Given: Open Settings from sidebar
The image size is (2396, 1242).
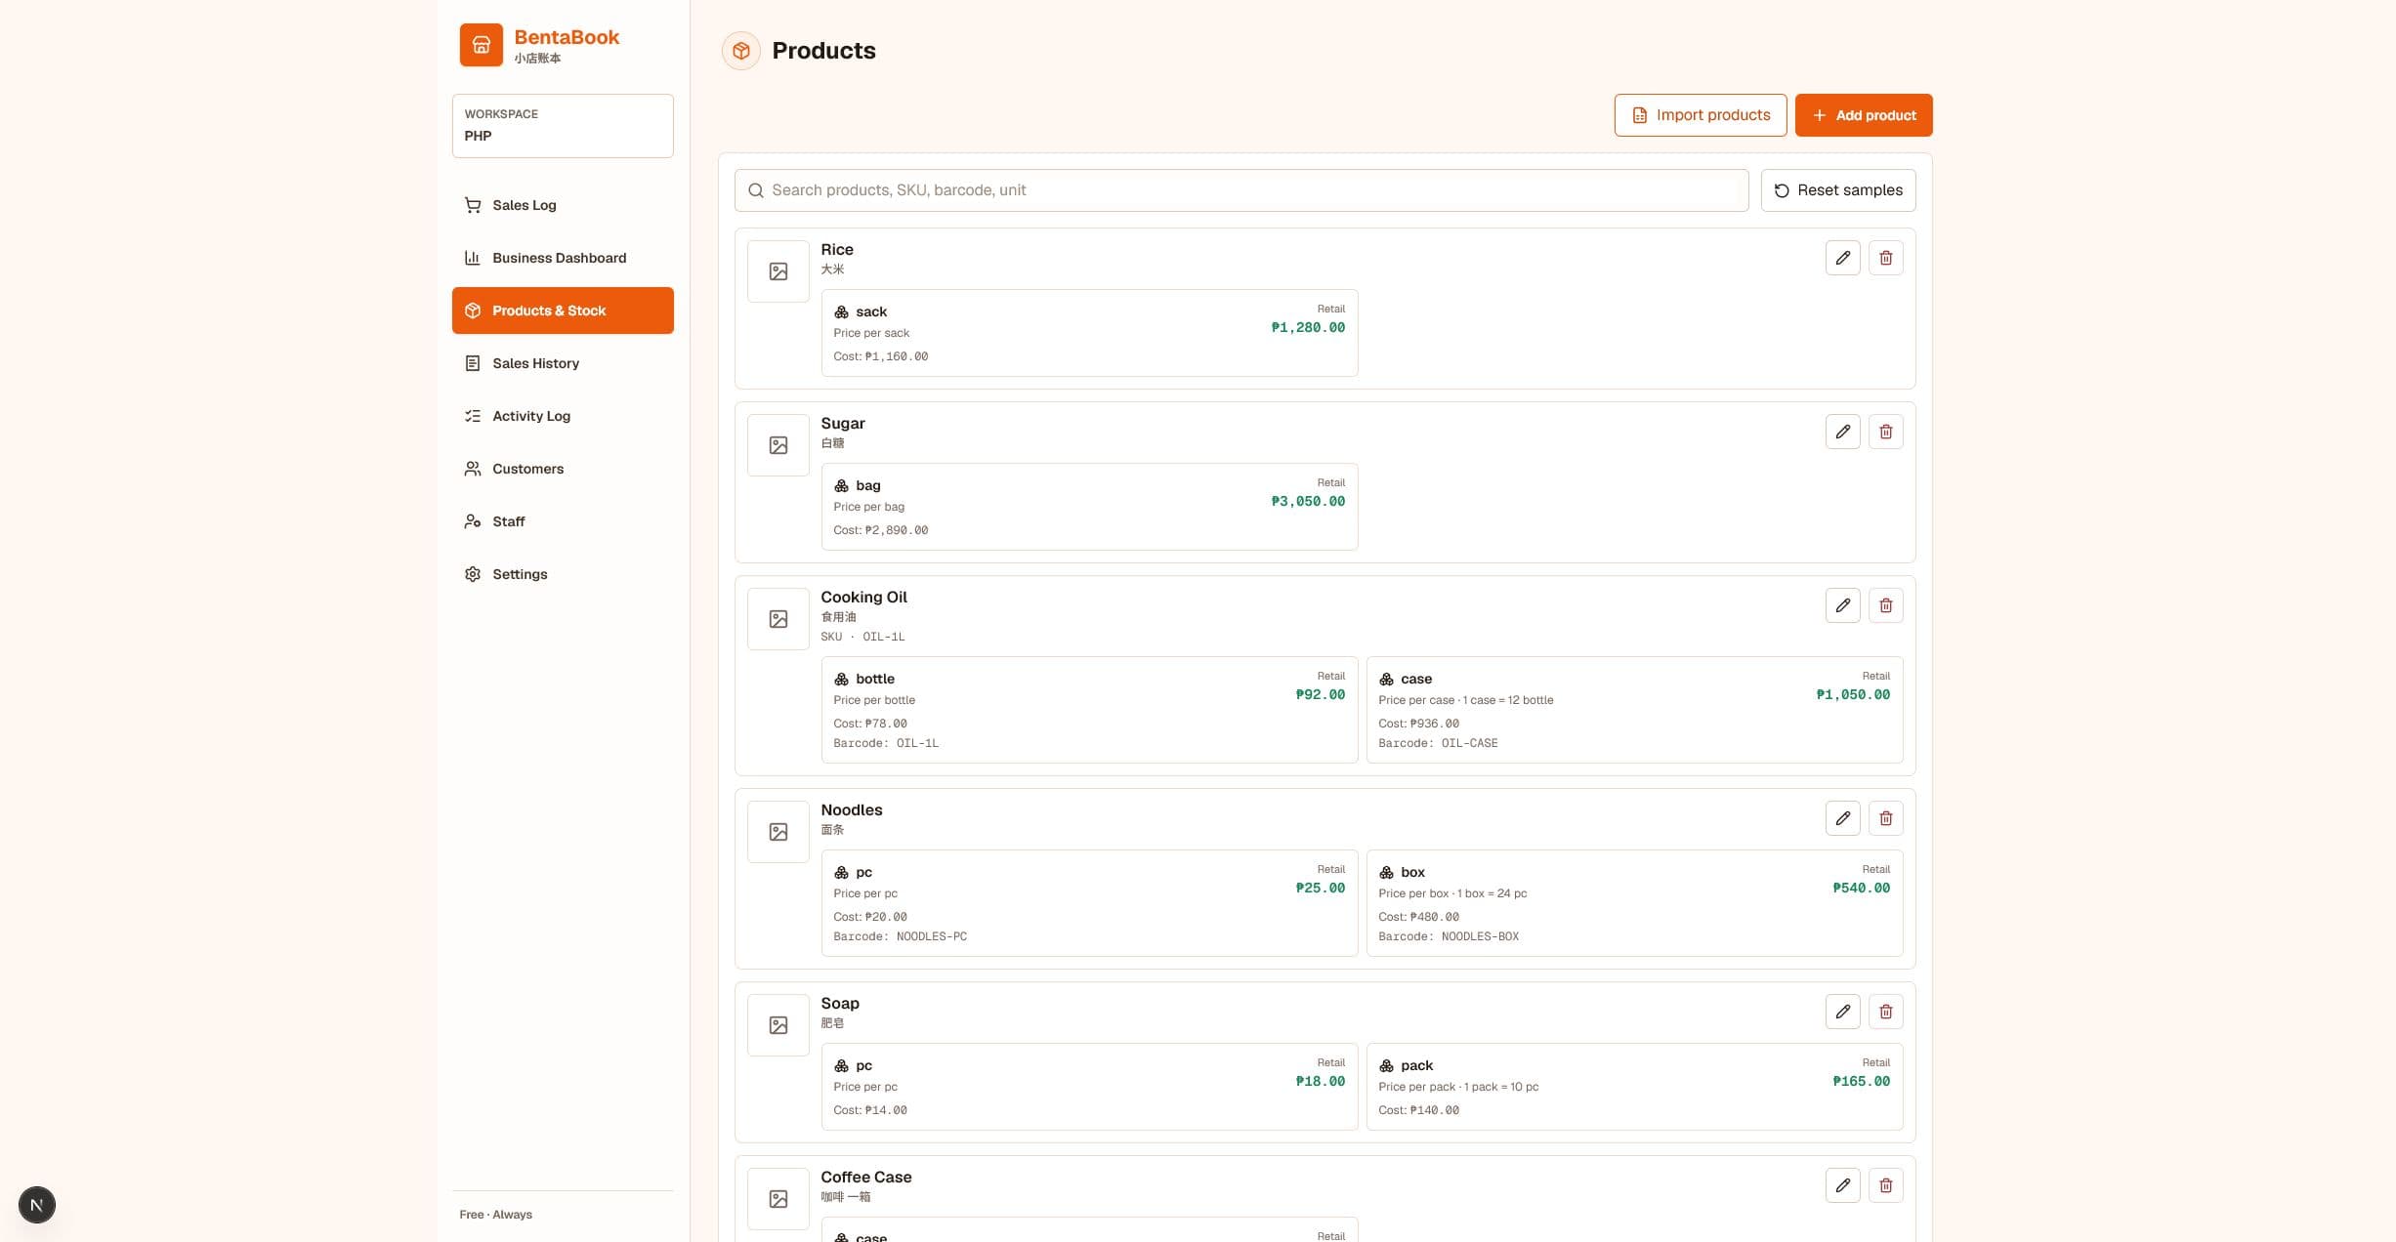Looking at the screenshot, I should point(563,574).
